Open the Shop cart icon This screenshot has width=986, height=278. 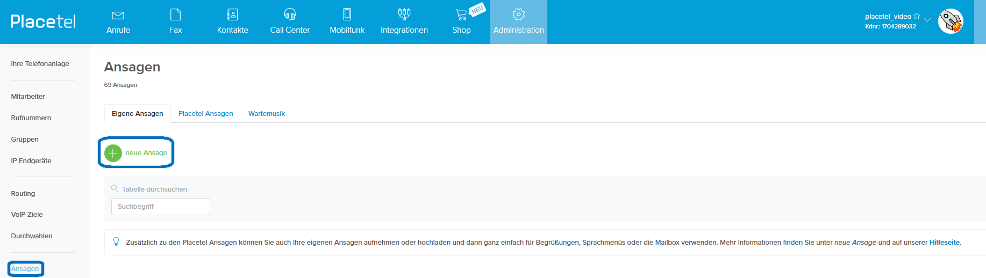point(461,15)
